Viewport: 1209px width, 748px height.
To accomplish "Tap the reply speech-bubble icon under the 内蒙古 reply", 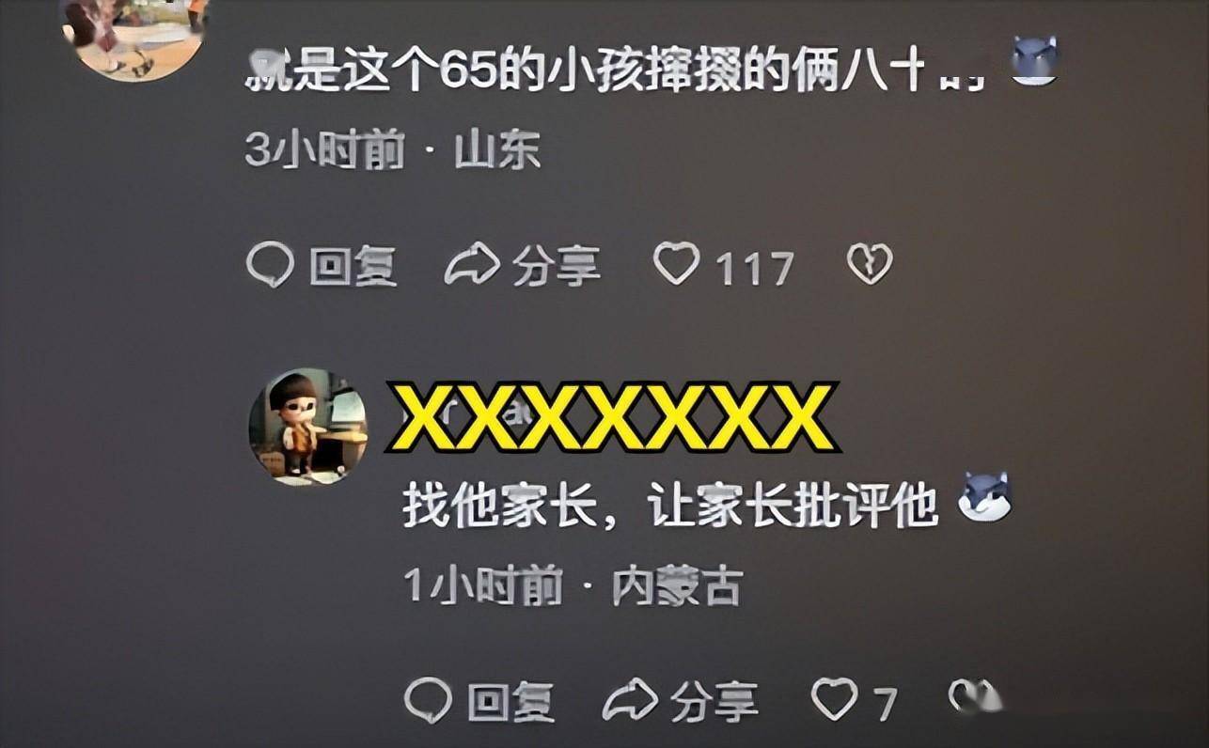I will (428, 698).
